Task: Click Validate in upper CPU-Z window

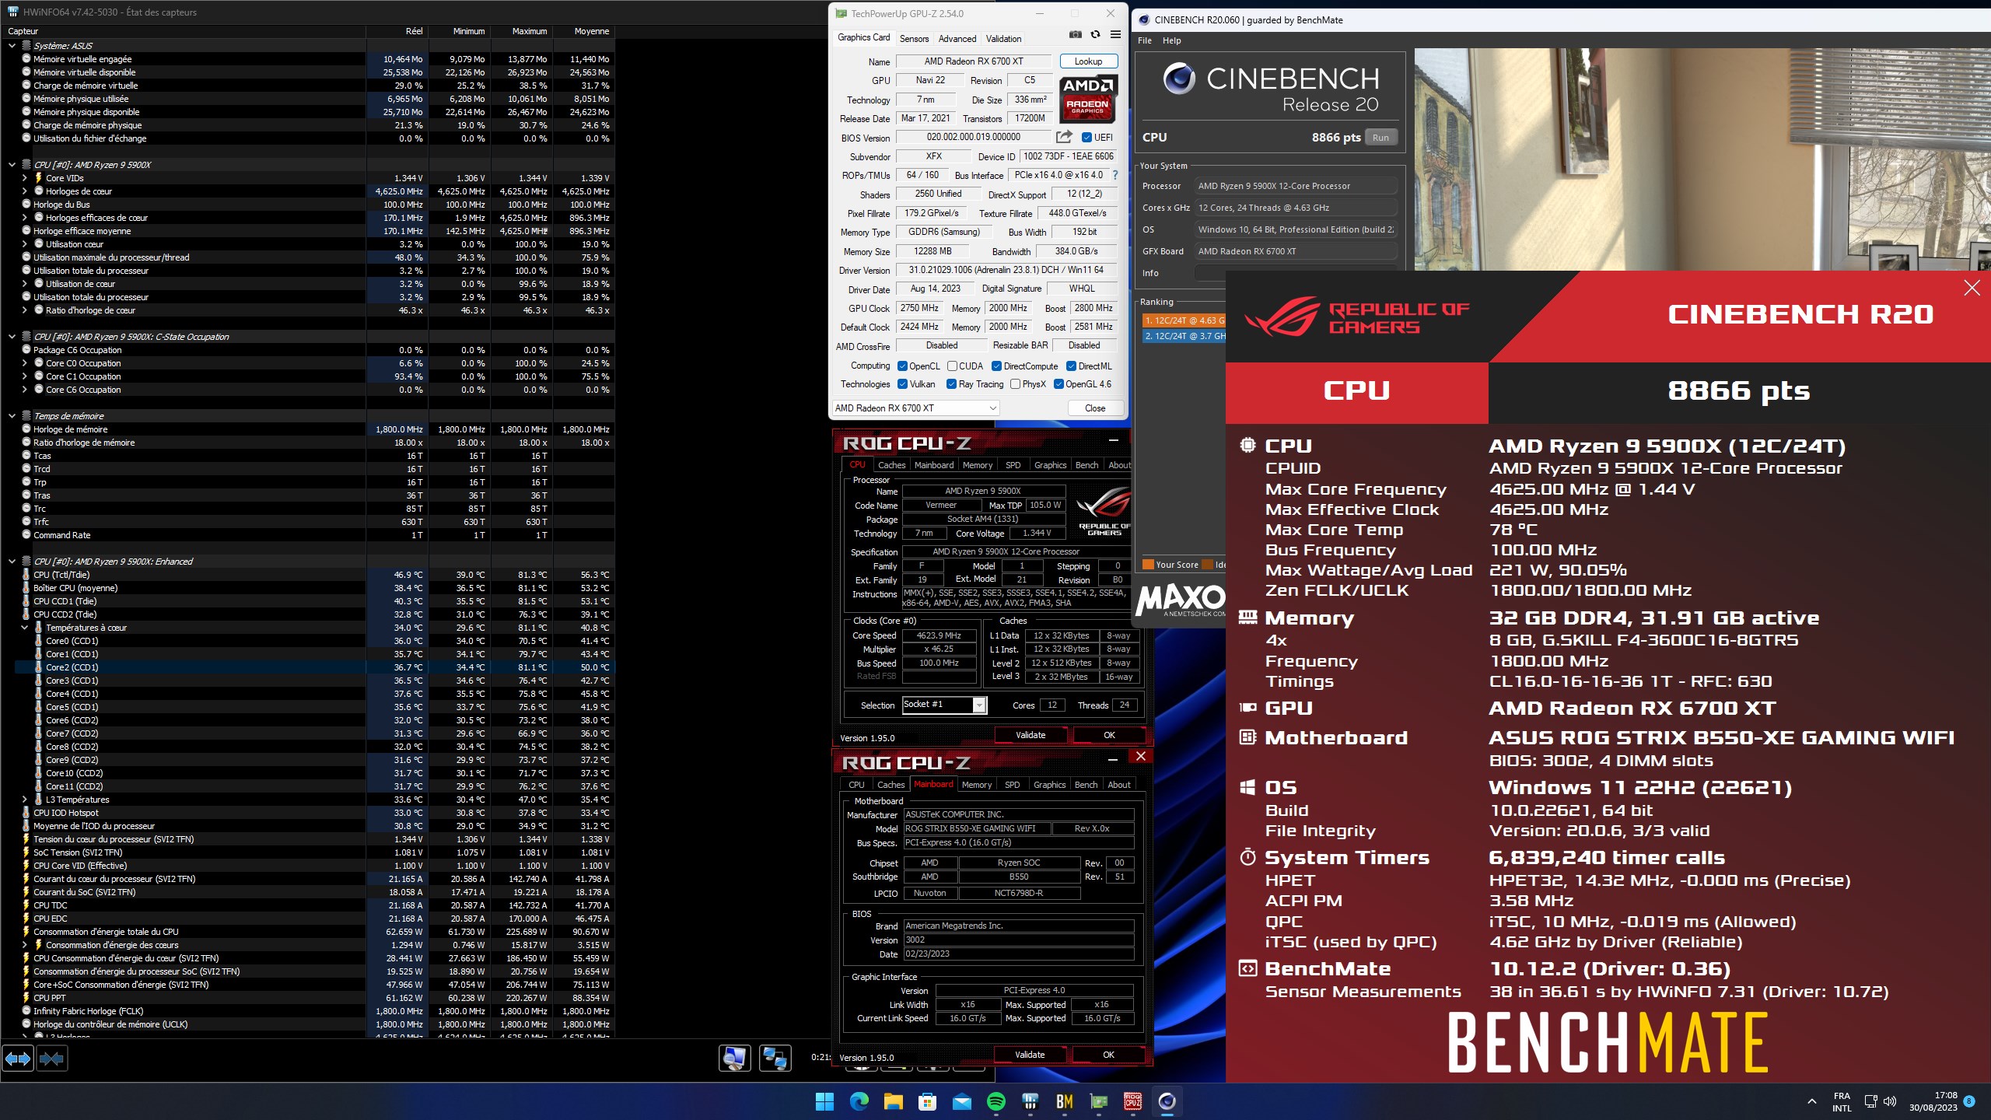Action: 1030,735
